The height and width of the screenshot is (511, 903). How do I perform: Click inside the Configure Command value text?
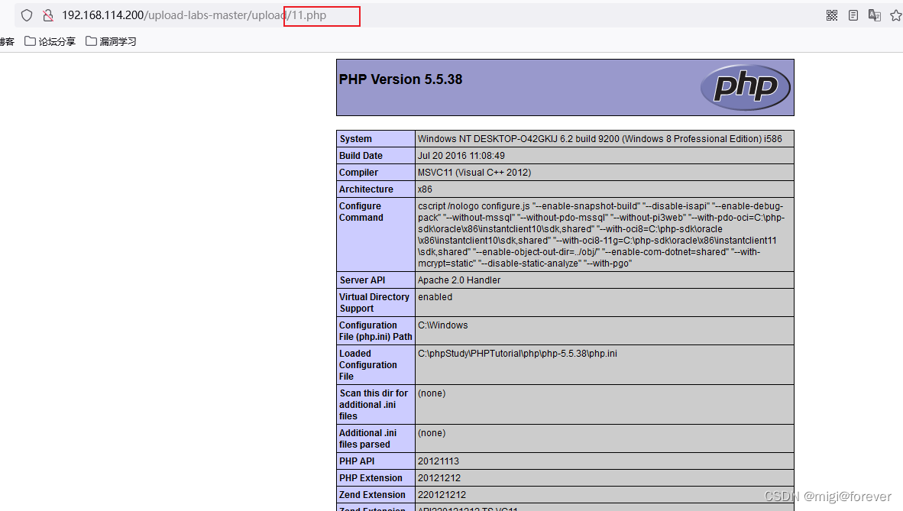click(x=600, y=234)
